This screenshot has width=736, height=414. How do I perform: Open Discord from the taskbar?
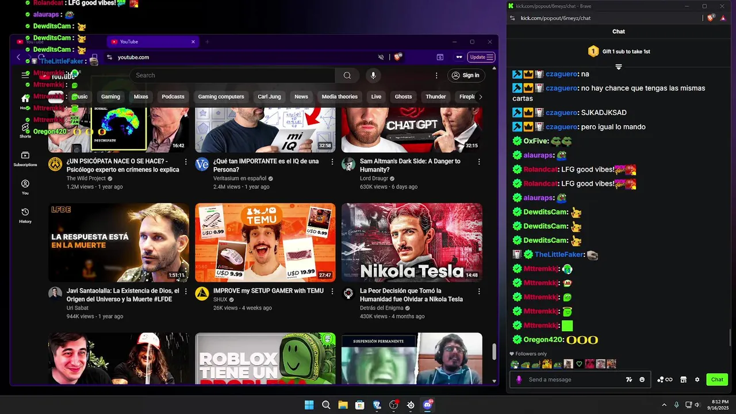[427, 405]
